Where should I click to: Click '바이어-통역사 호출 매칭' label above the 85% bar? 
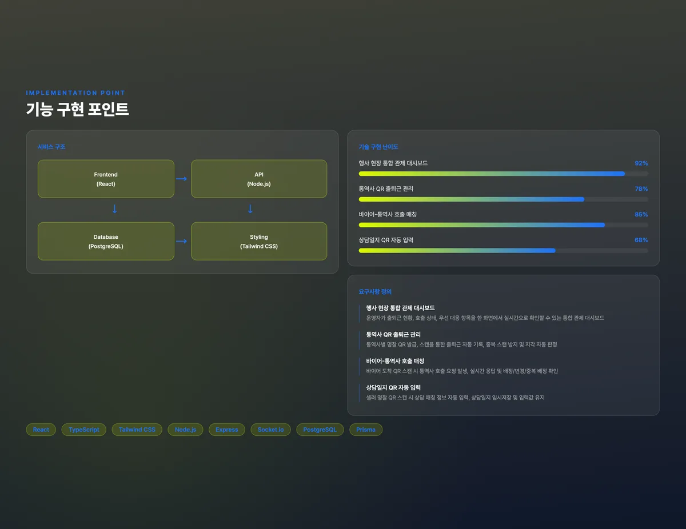[388, 215]
